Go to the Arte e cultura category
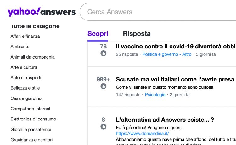 coord(24,67)
